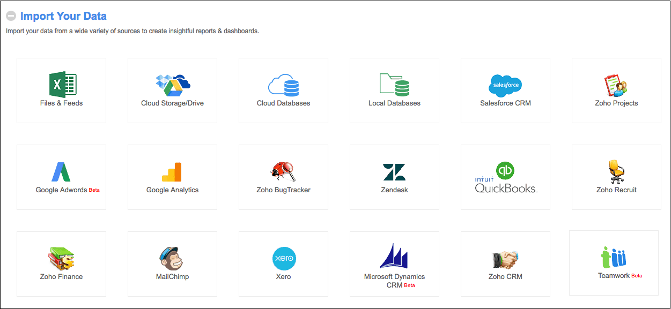
Task: Choose the Zendesk logo
Action: pyautogui.click(x=394, y=172)
